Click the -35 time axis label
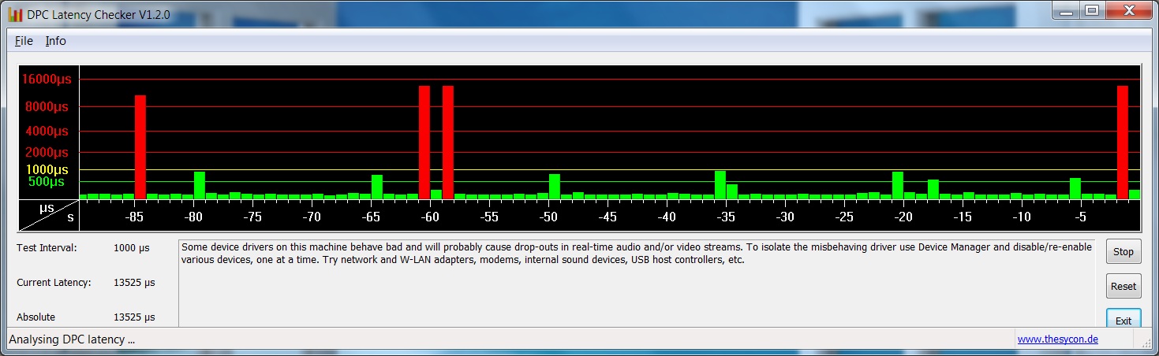Image resolution: width=1159 pixels, height=356 pixels. [x=726, y=217]
